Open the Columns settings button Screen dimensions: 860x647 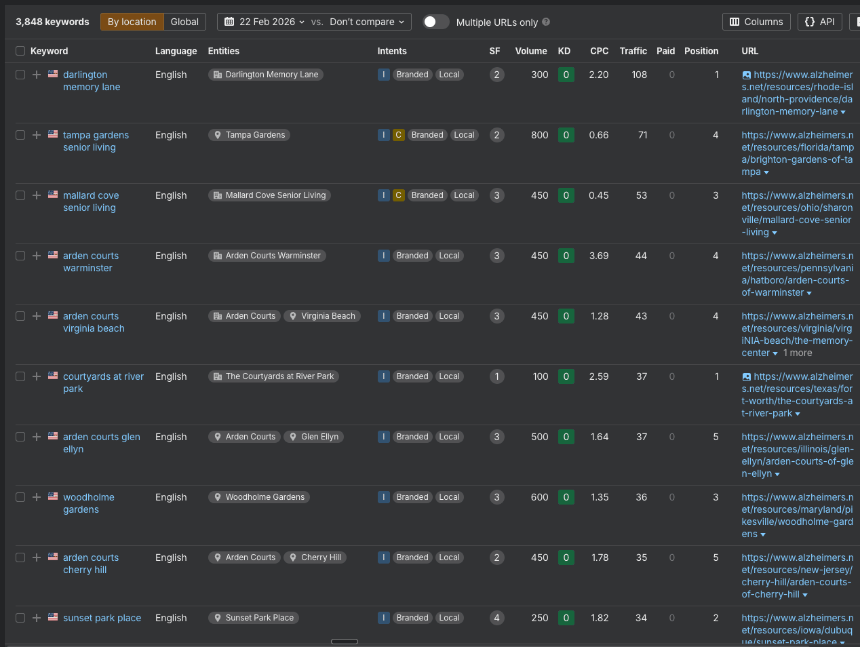pos(756,22)
